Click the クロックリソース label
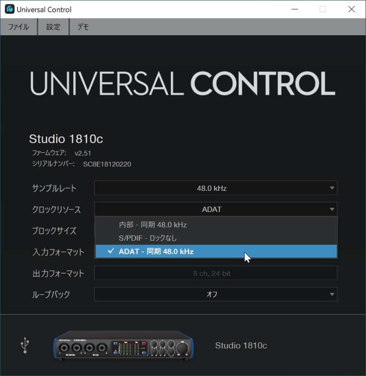366x376 pixels. pos(56,209)
